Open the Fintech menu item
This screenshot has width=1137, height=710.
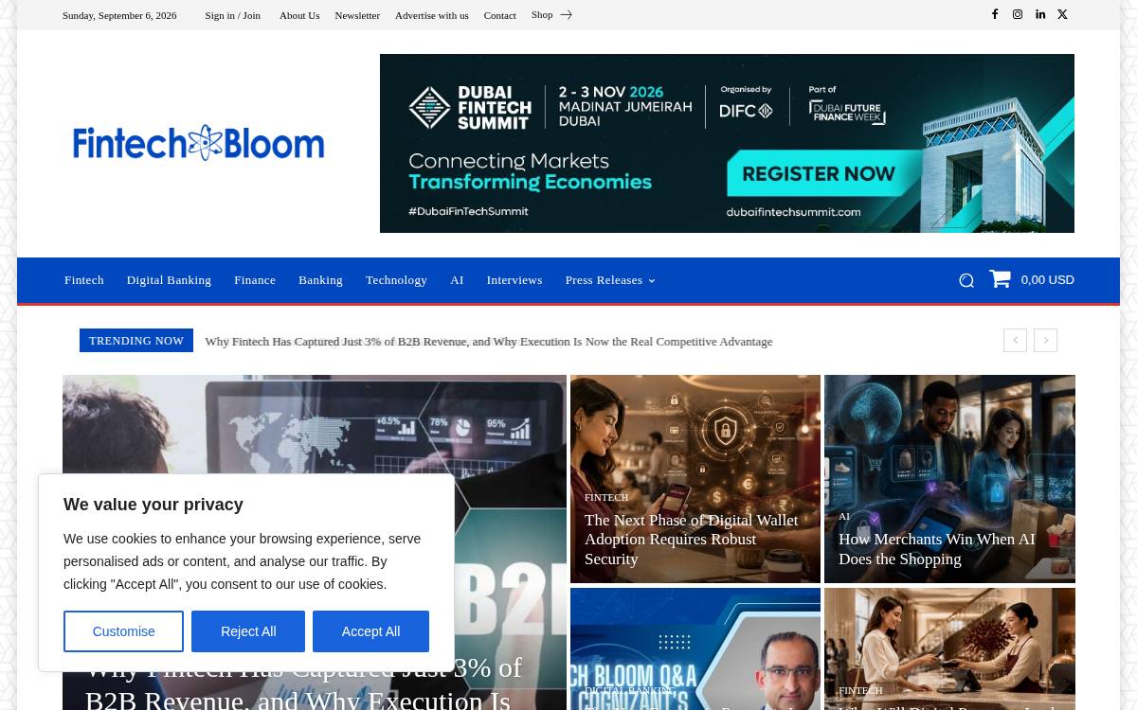tap(84, 280)
